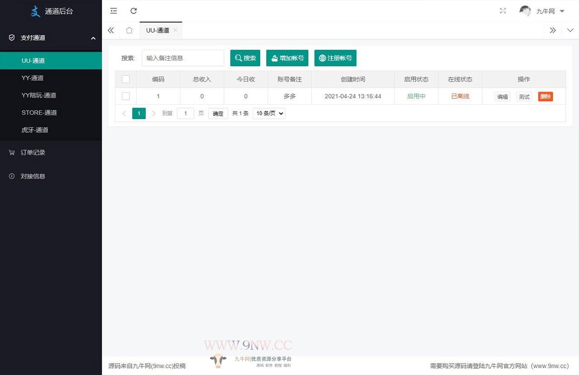The width and height of the screenshot is (579, 375).
Task: Toggle the select-all checkbox in the table header
Action: coord(126,79)
